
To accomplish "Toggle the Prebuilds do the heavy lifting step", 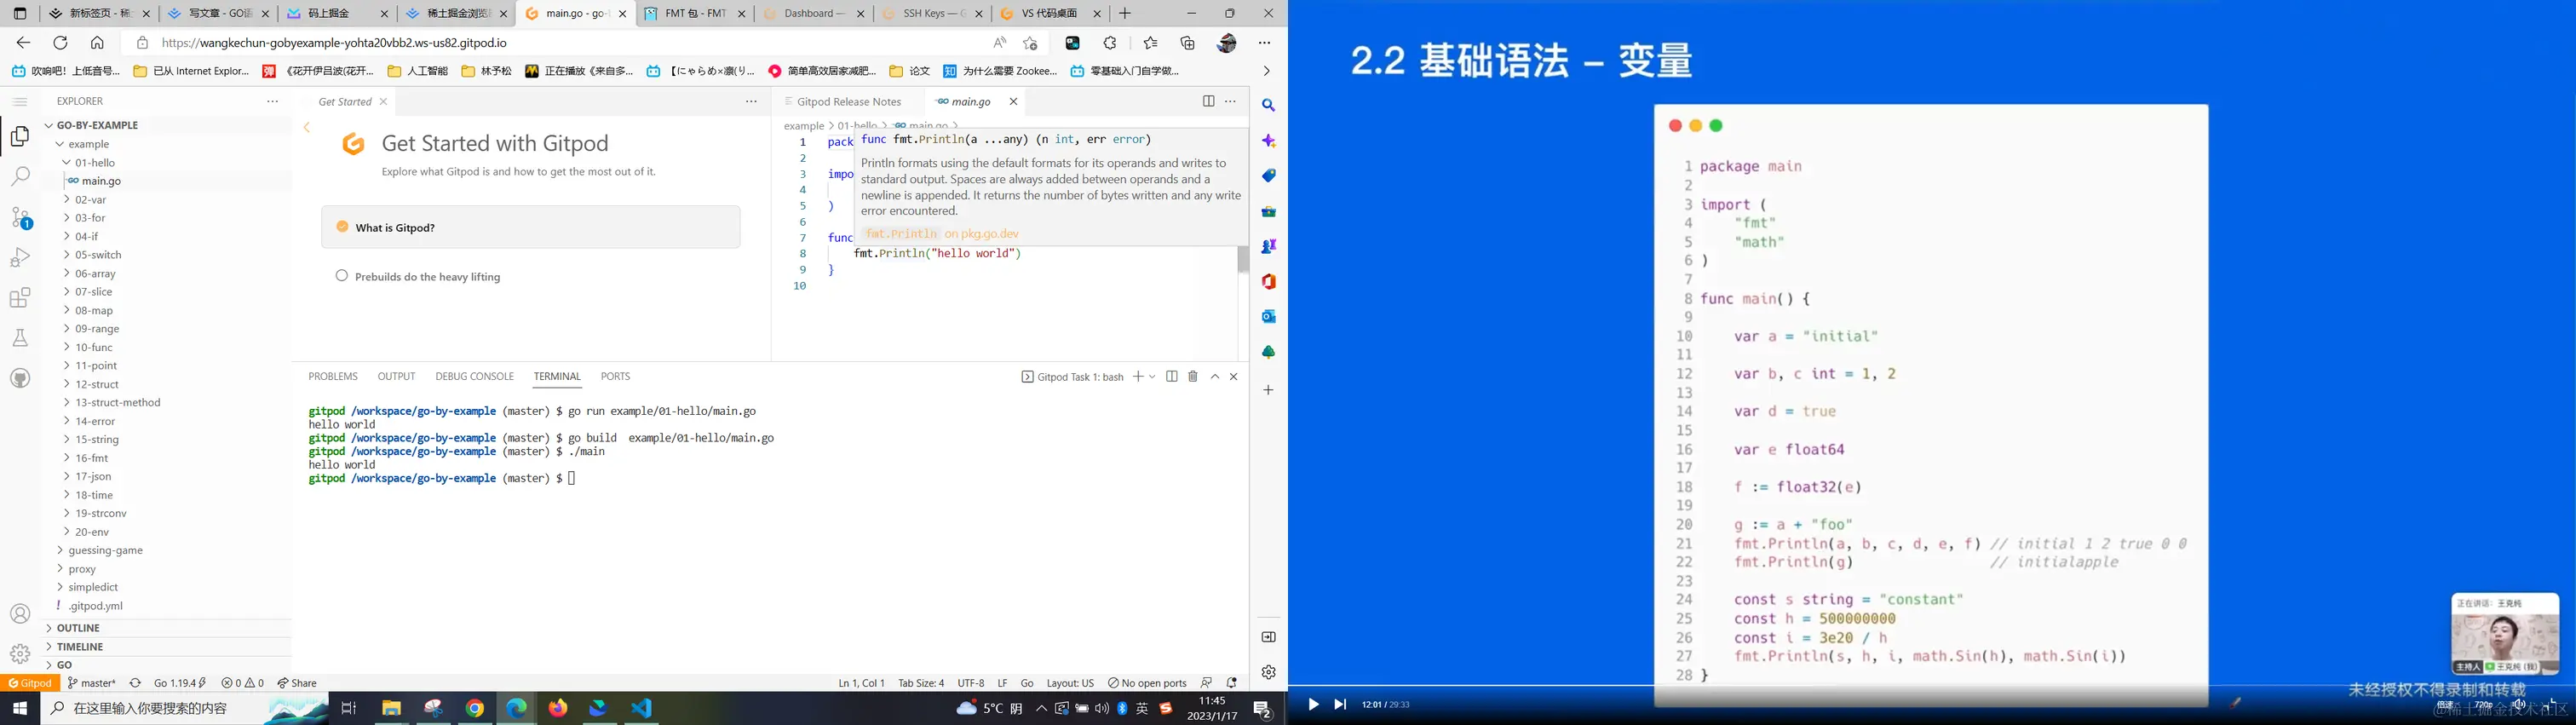I will 342,276.
